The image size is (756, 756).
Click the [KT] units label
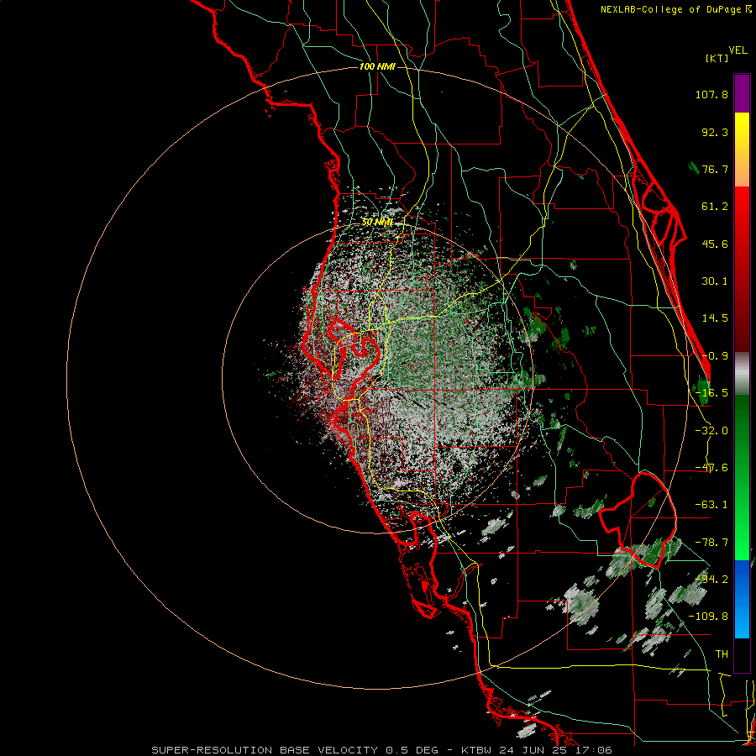(717, 58)
